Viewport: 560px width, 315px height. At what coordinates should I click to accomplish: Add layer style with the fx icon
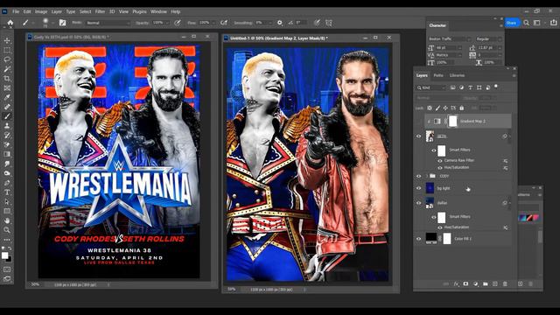coord(456,283)
